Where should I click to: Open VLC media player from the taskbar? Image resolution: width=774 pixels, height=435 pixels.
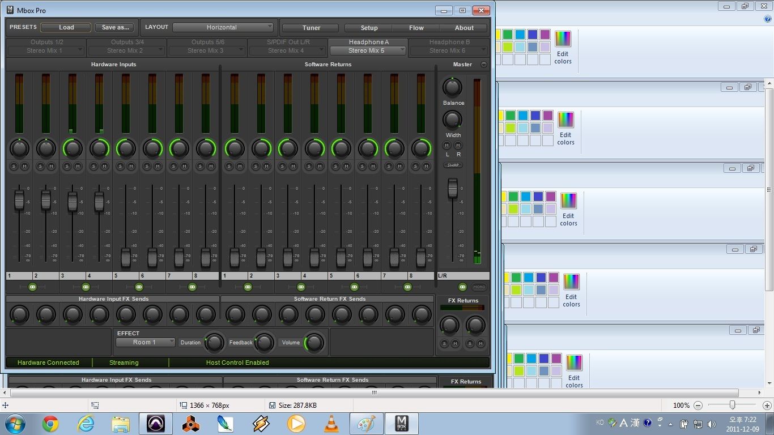(x=331, y=423)
